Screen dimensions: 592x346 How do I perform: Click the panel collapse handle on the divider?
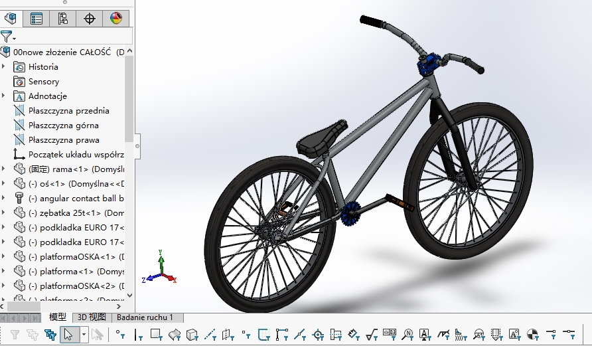point(137,146)
